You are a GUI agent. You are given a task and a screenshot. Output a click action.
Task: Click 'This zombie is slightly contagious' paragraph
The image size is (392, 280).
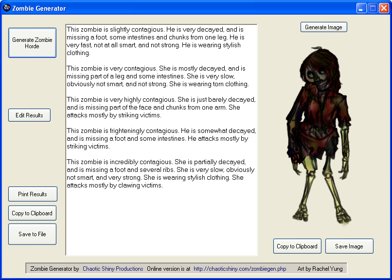156,41
